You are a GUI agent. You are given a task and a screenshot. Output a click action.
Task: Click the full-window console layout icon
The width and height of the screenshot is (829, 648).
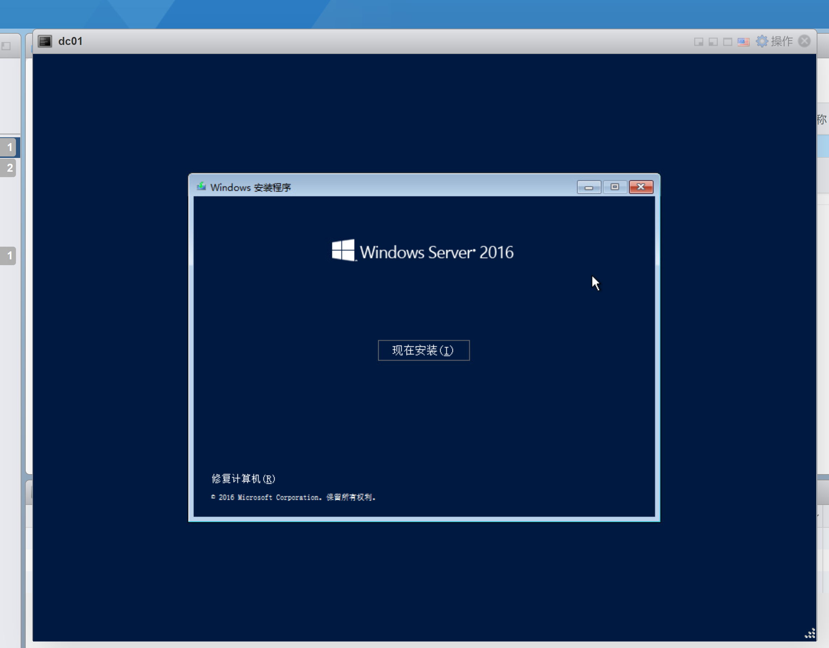coord(727,41)
